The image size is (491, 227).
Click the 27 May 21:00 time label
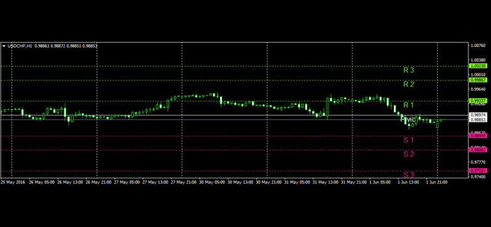[183, 182]
